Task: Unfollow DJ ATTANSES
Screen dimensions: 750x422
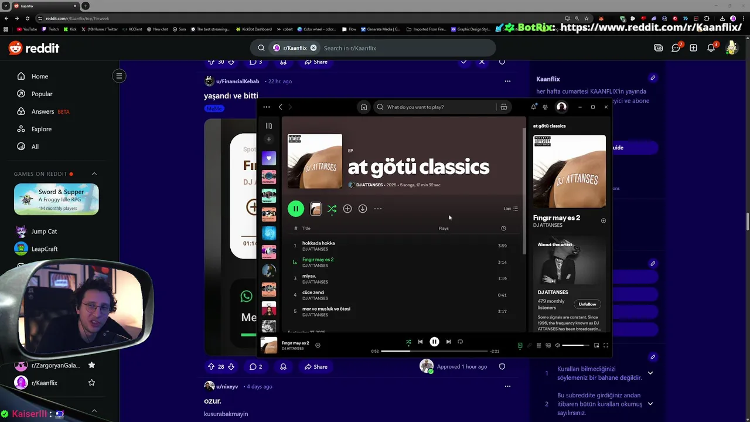Action: tap(587, 304)
